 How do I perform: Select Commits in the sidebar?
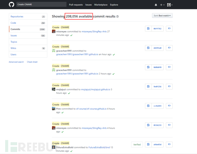click(x=28, y=29)
